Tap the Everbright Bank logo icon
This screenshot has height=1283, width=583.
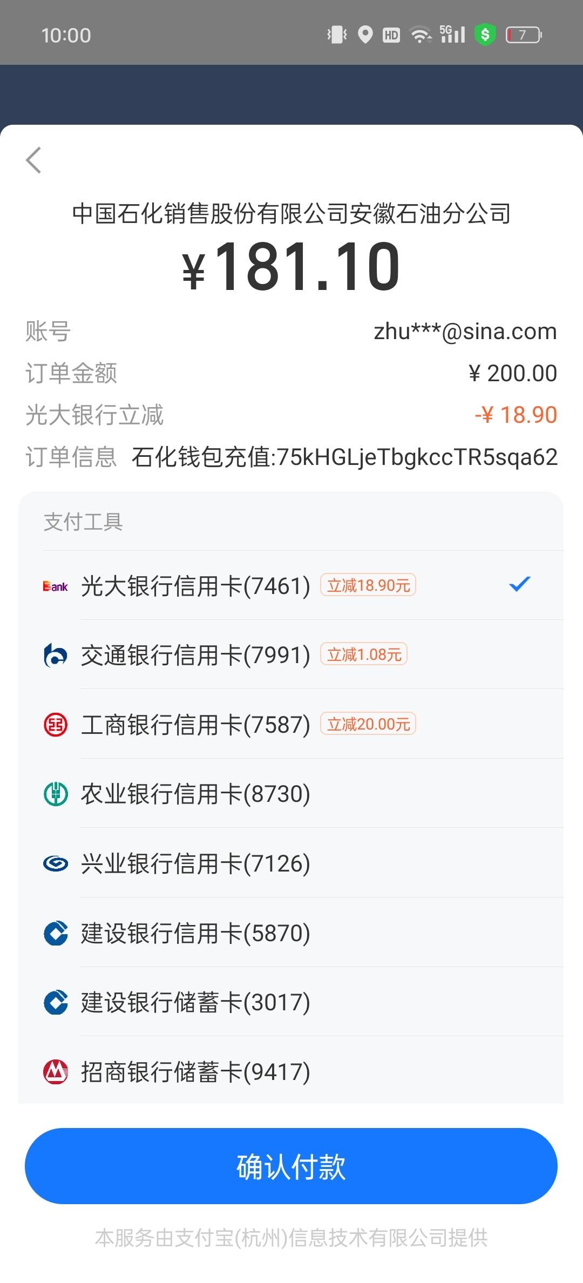56,586
